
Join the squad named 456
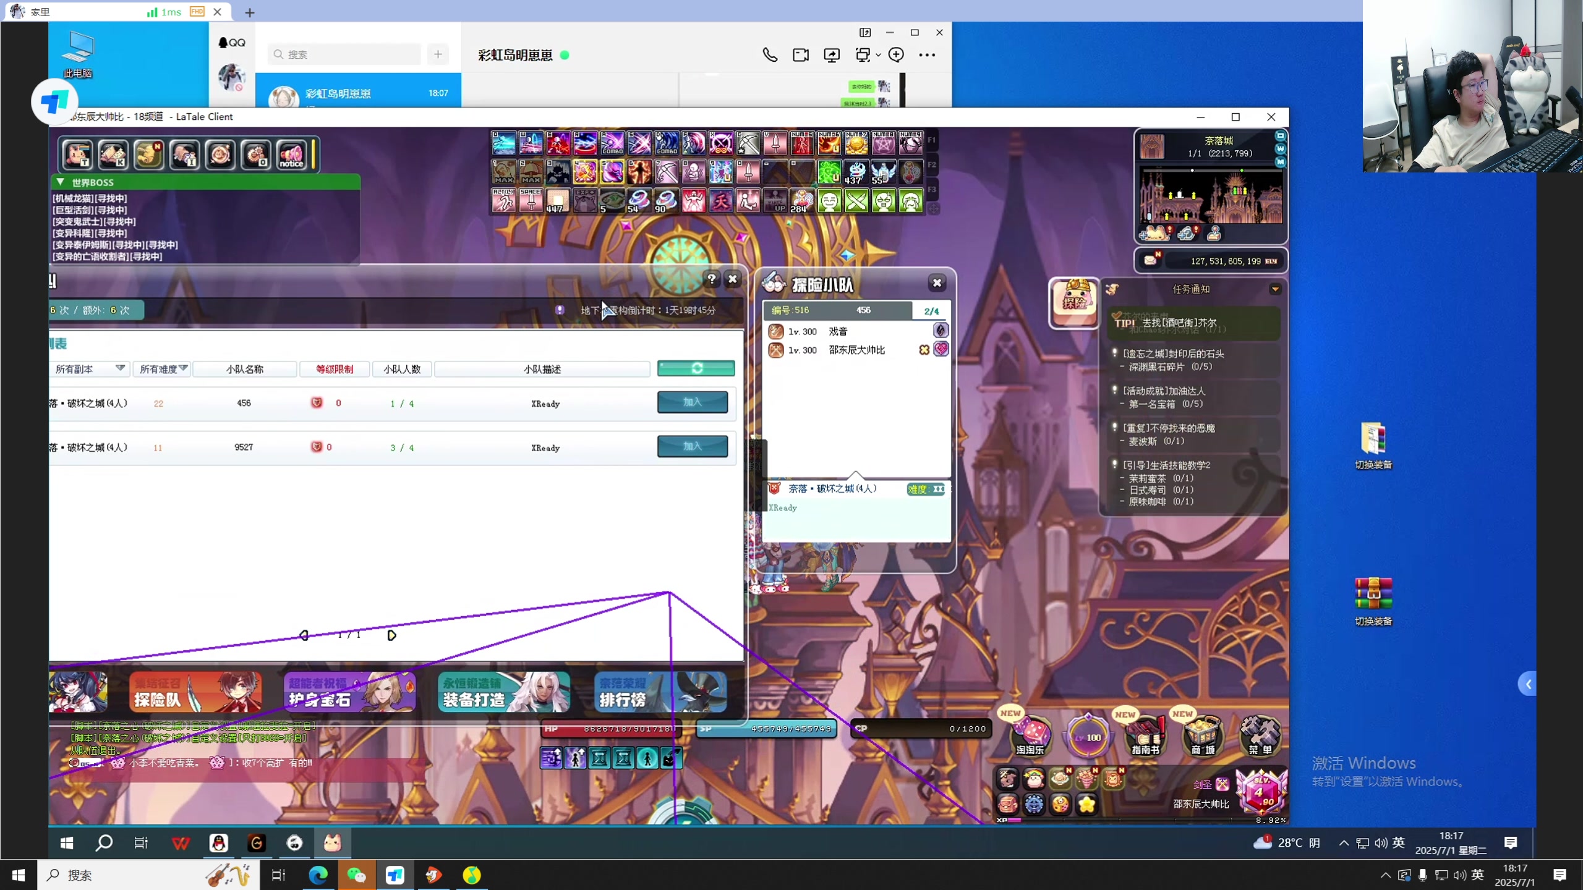pyautogui.click(x=693, y=402)
